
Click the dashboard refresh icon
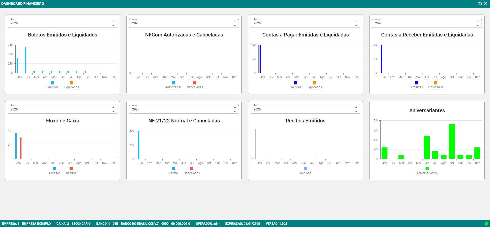pos(480,4)
